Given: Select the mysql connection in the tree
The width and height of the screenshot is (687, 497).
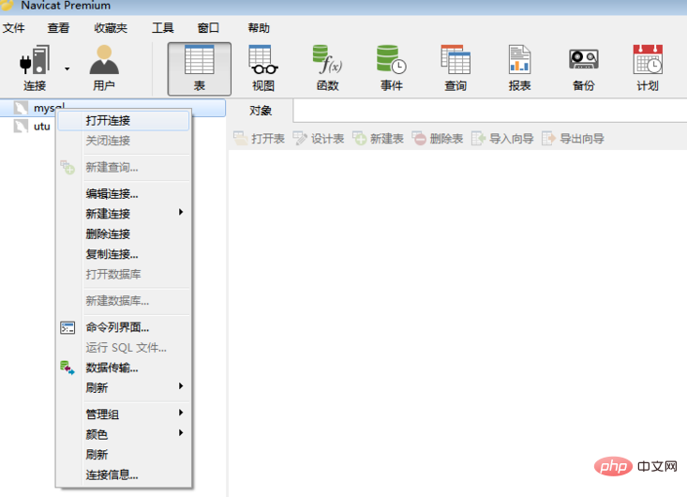Looking at the screenshot, I should pos(112,108).
